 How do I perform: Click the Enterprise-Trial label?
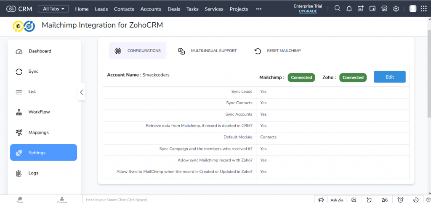308,6
